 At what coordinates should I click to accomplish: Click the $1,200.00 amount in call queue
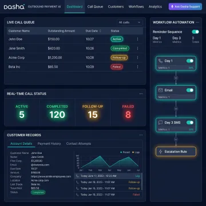[x=55, y=58]
